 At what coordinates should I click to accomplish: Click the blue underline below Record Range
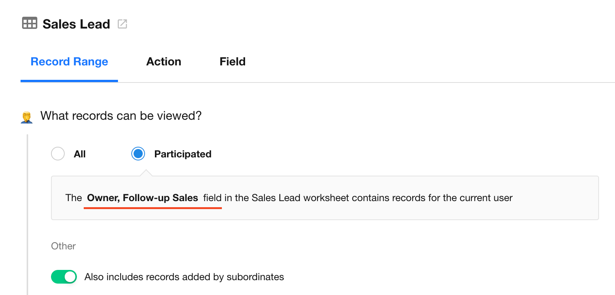pyautogui.click(x=69, y=81)
